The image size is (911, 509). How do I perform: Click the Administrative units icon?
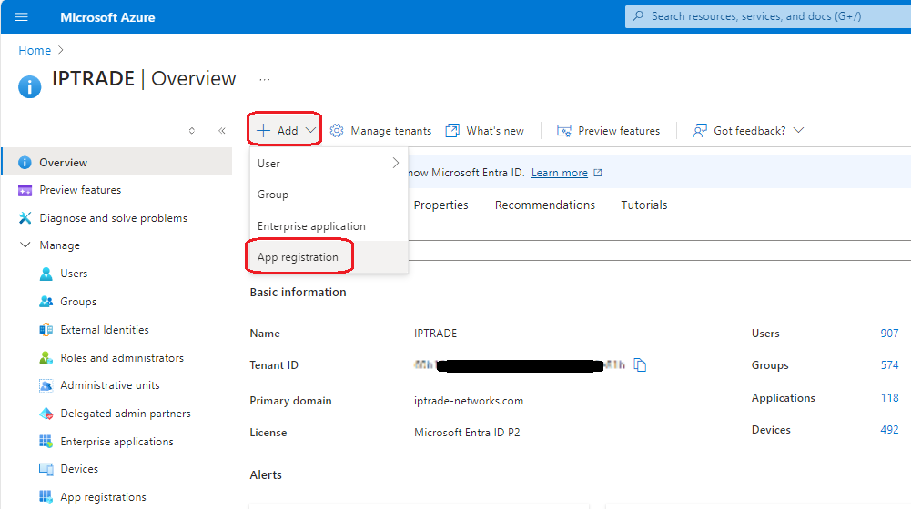pos(46,385)
